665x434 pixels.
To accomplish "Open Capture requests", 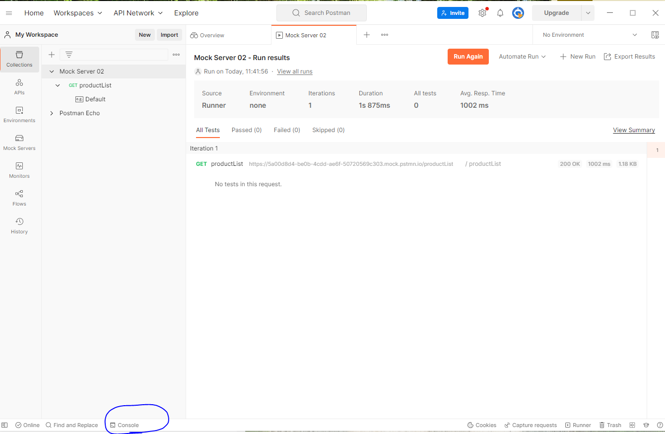I will pyautogui.click(x=531, y=425).
